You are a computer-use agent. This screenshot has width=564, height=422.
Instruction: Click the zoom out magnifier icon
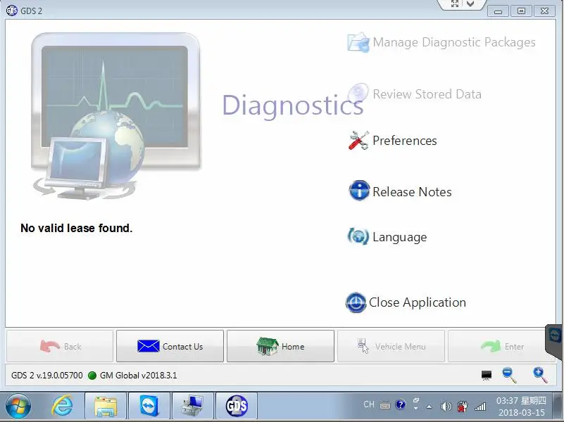click(510, 376)
